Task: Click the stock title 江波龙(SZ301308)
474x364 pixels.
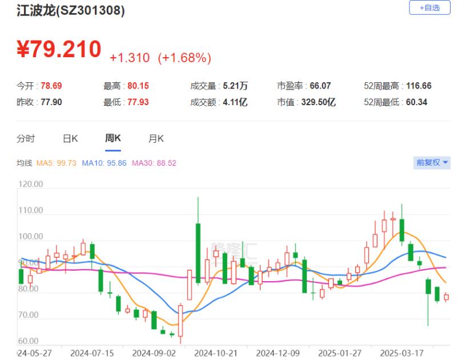Action: (70, 10)
